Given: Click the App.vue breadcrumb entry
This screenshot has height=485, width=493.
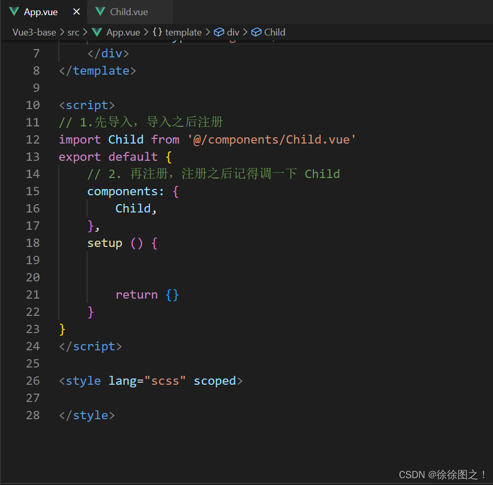Looking at the screenshot, I should click(x=122, y=32).
